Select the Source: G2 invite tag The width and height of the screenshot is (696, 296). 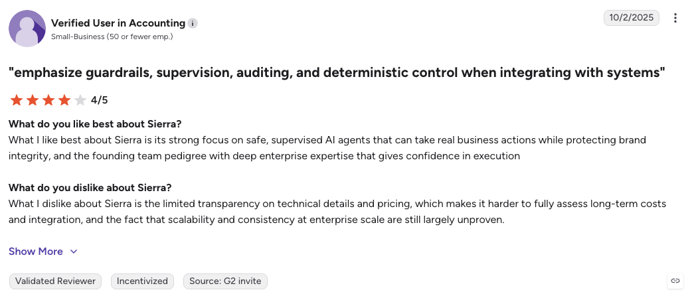click(226, 281)
